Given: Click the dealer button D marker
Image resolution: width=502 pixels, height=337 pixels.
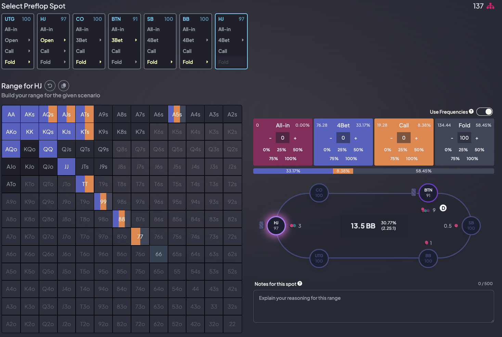Looking at the screenshot, I should tap(443, 208).
